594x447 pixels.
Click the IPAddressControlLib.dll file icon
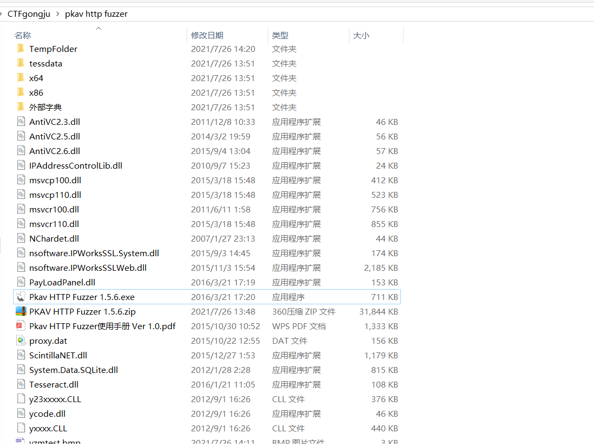[x=21, y=165]
